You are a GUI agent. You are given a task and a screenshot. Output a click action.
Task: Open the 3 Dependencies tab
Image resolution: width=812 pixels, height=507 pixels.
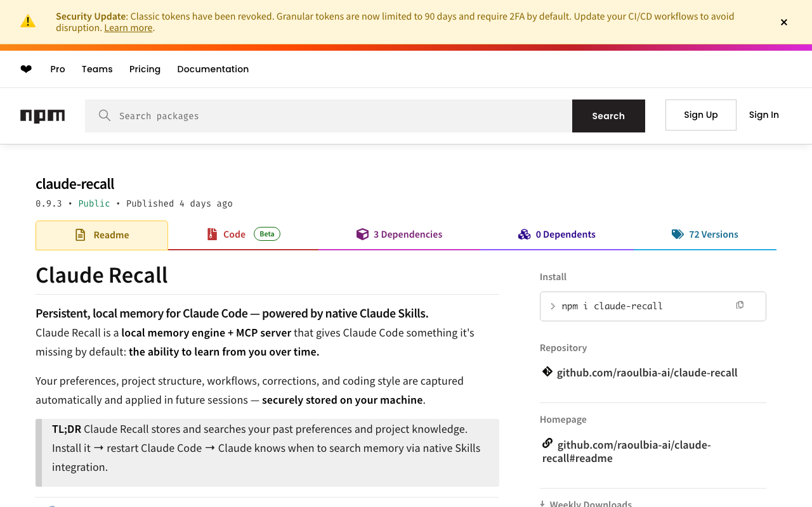coord(399,234)
